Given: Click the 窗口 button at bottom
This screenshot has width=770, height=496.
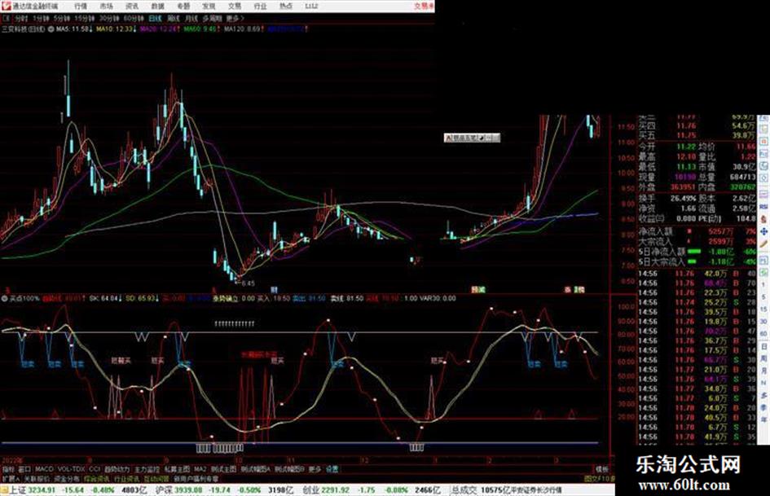Looking at the screenshot, I should 24,469.
